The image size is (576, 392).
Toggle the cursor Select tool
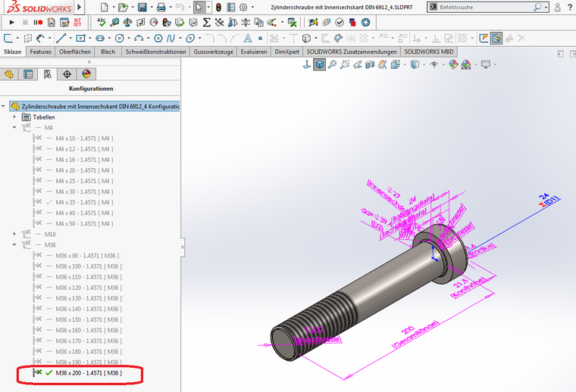pyautogui.click(x=199, y=7)
